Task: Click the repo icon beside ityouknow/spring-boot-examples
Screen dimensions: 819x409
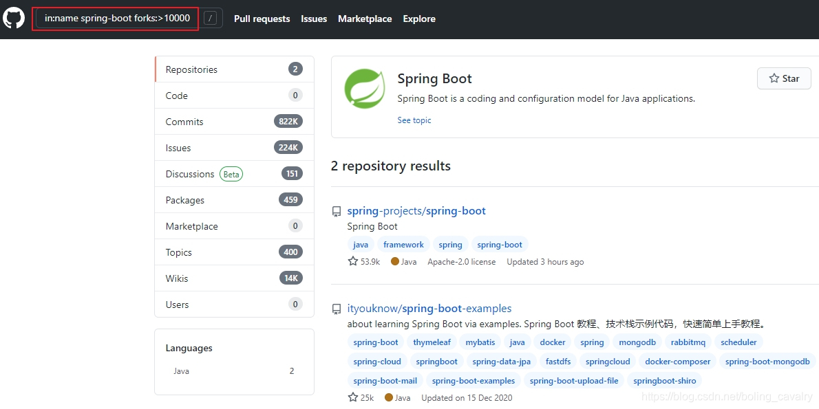Action: click(337, 309)
